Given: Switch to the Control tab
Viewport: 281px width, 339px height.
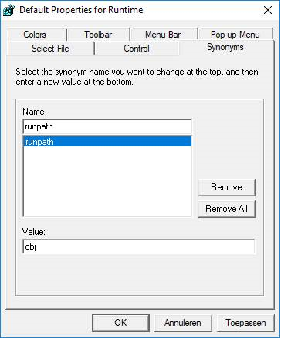Looking at the screenshot, I should (137, 49).
